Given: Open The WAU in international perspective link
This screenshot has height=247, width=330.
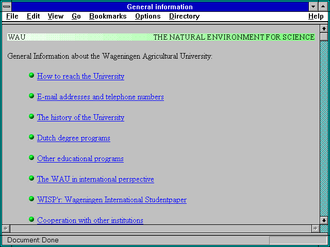Looking at the screenshot, I should (95, 179).
